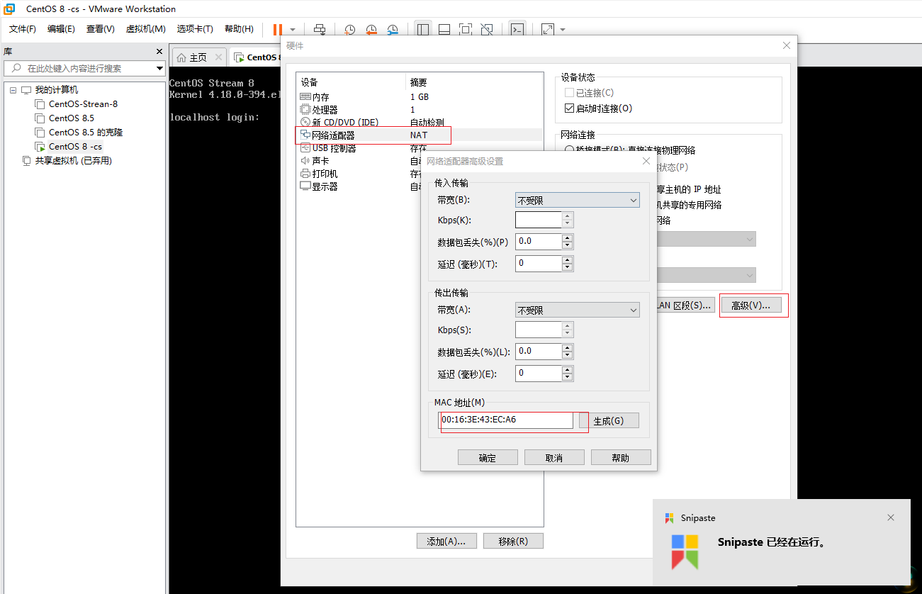Open outgoing 带宽(A) dropdown
Screen dimensions: 922x594
577,310
